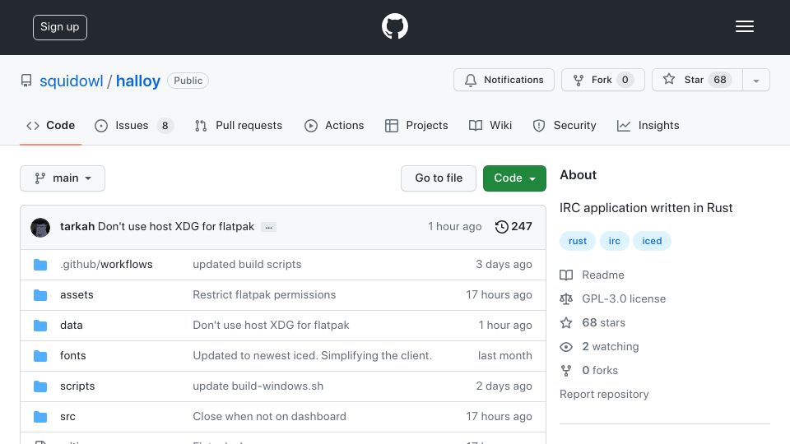Viewport: 790px width, 444px height.
Task: Click the Sign up button
Action: point(60,27)
